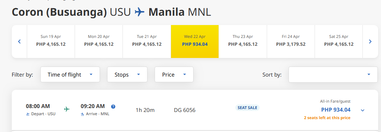
Task: Select the Sat 25 Apr date tab
Action: click(339, 41)
